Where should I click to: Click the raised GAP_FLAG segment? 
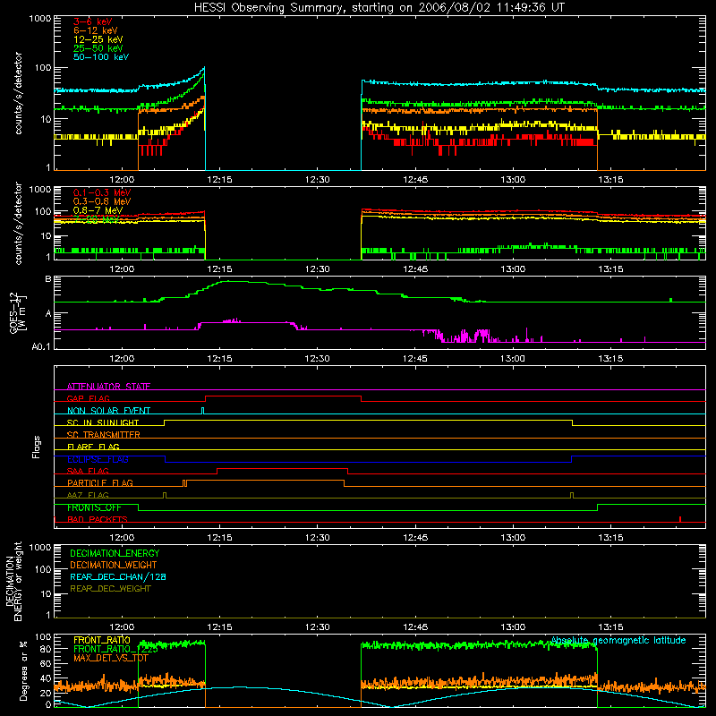tap(283, 396)
